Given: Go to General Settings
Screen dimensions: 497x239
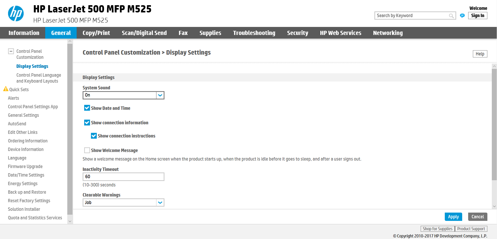Looking at the screenshot, I should click(23, 115).
